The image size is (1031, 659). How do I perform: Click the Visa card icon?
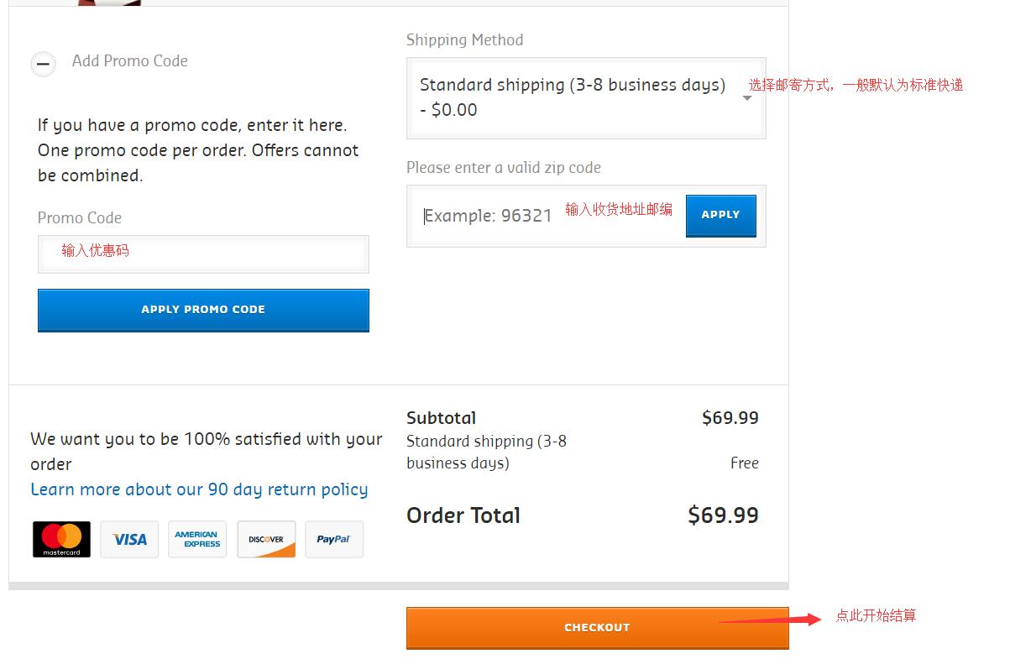pos(129,539)
